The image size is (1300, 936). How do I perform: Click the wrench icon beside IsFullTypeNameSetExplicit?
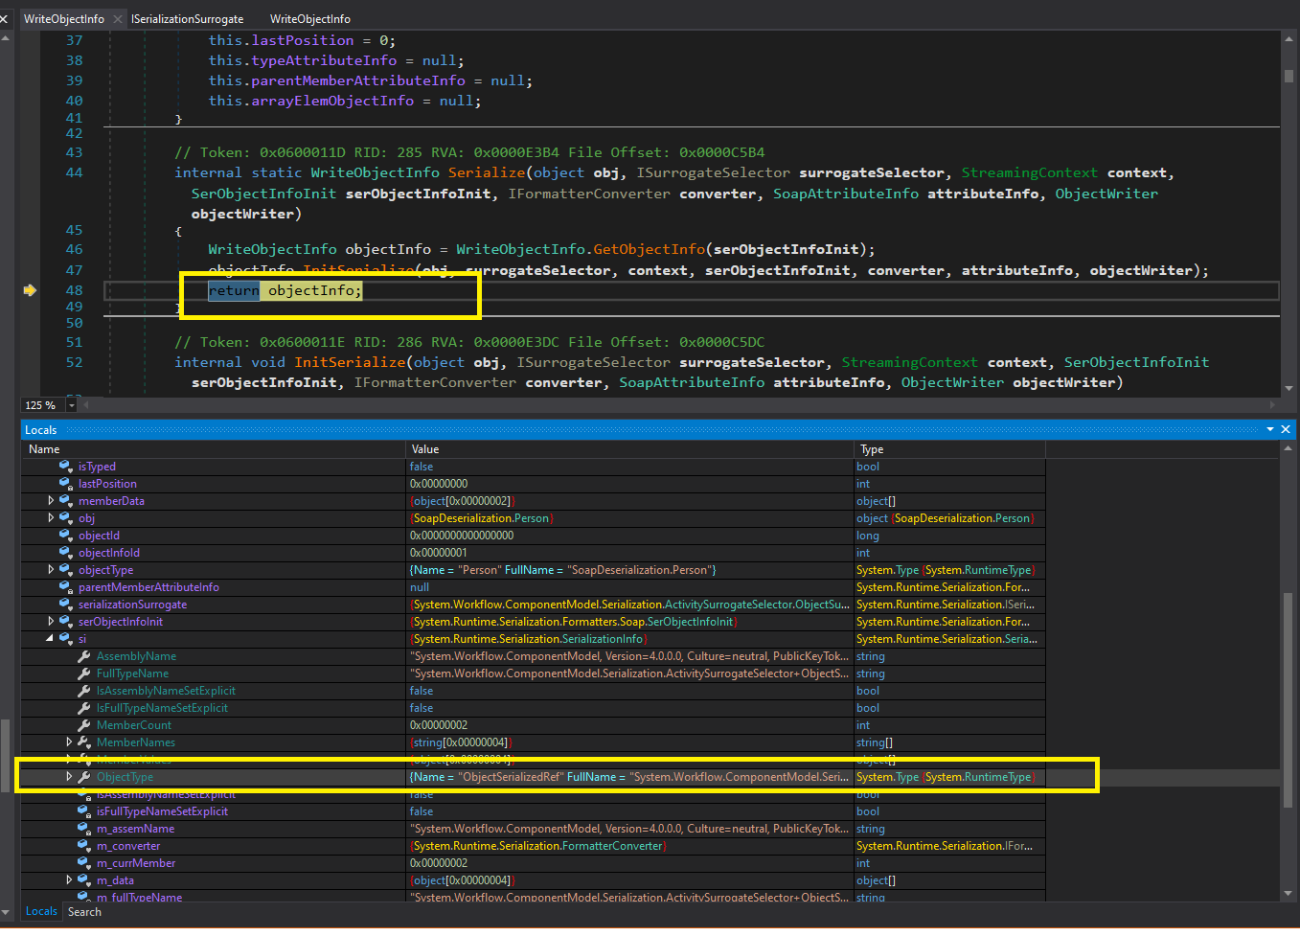point(84,708)
